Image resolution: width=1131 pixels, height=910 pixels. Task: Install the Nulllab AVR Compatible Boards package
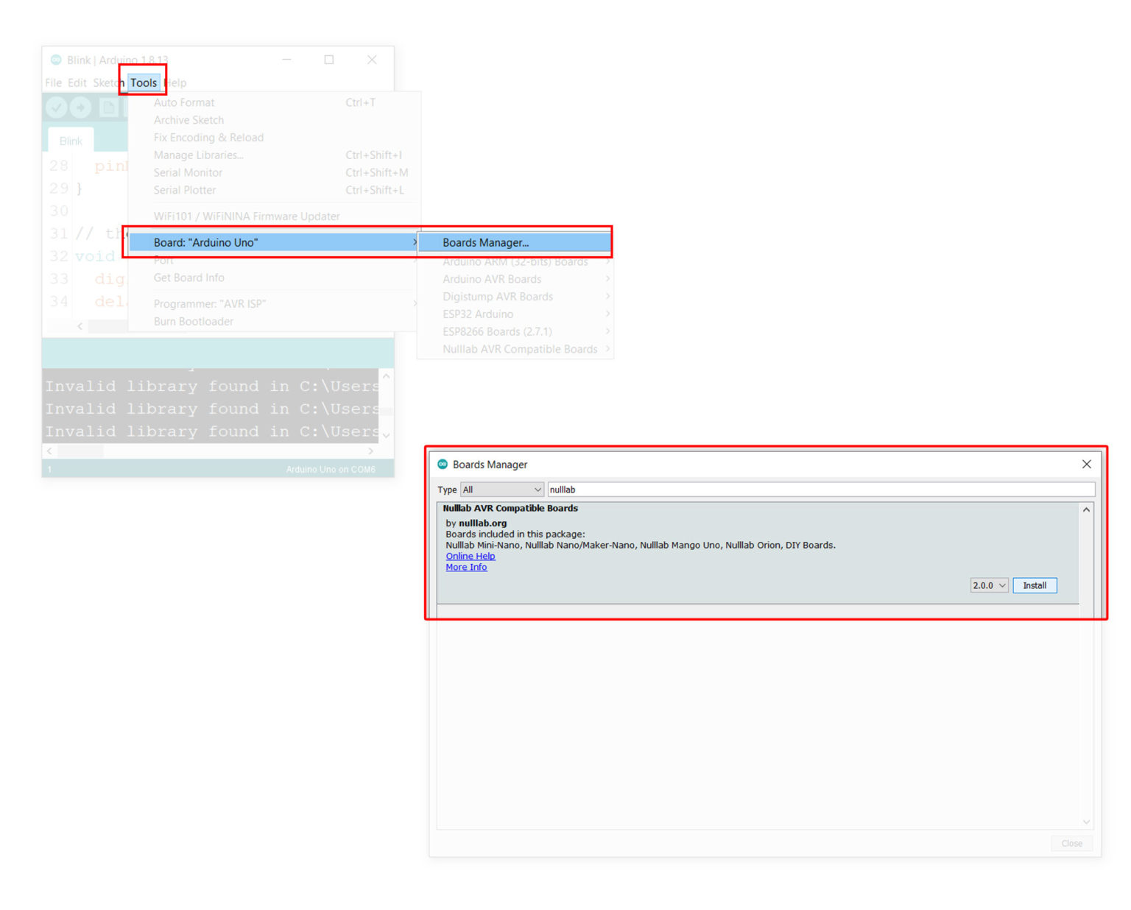[1034, 586]
